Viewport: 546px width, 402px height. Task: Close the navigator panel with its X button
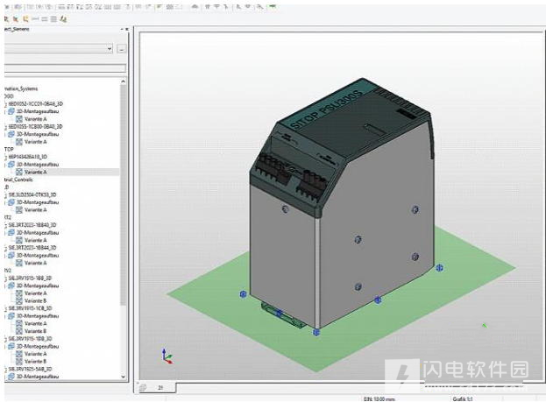(x=127, y=29)
